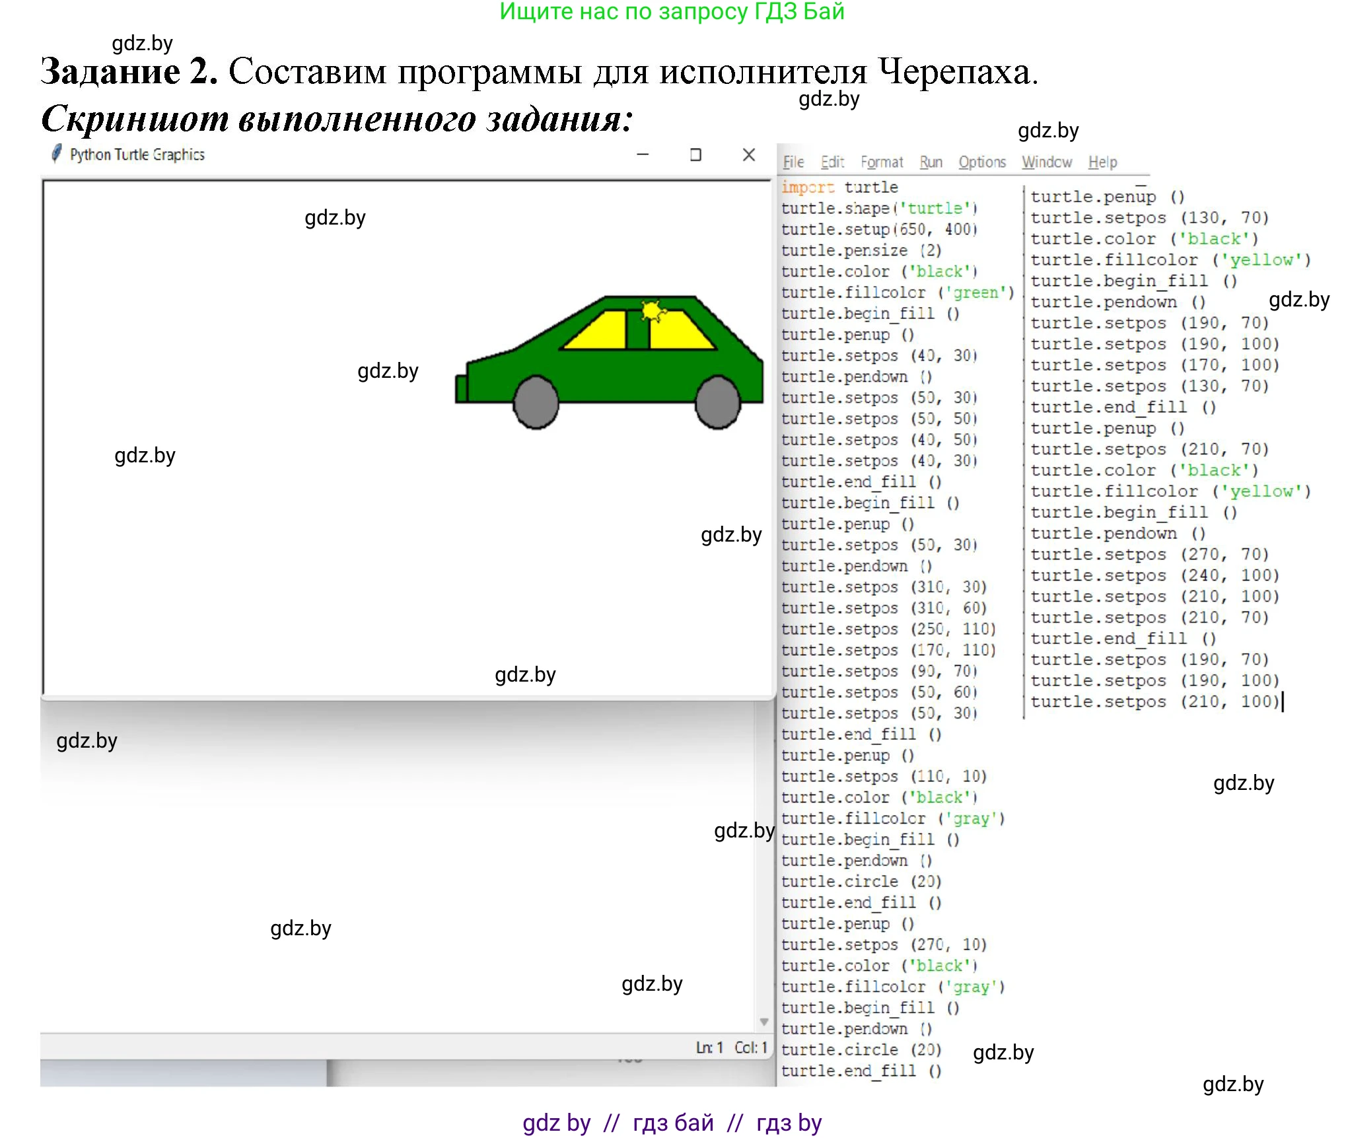Open the Options menu
The height and width of the screenshot is (1138, 1346).
(982, 162)
